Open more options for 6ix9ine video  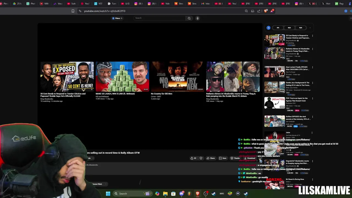[312, 117]
